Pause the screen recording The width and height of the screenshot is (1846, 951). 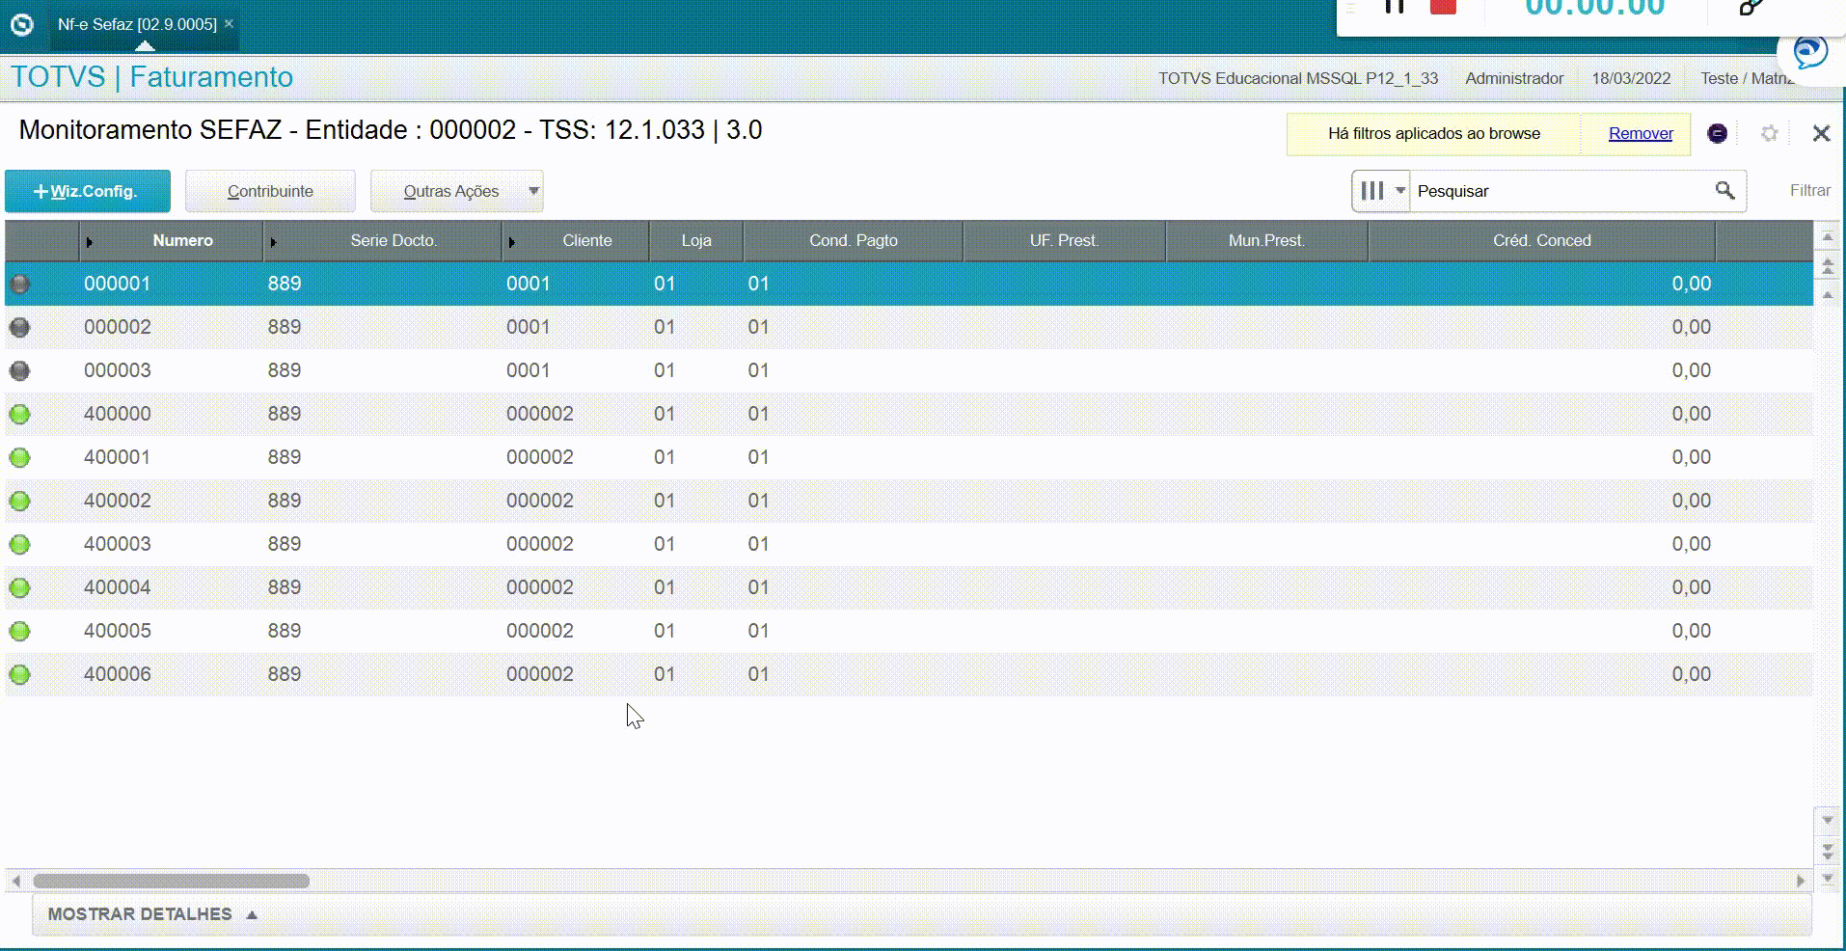(1394, 6)
